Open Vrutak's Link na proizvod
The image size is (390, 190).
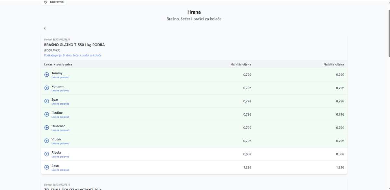(60, 143)
